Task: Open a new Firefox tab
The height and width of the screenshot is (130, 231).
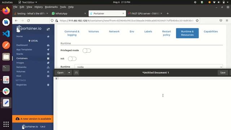Action: click(x=167, y=13)
